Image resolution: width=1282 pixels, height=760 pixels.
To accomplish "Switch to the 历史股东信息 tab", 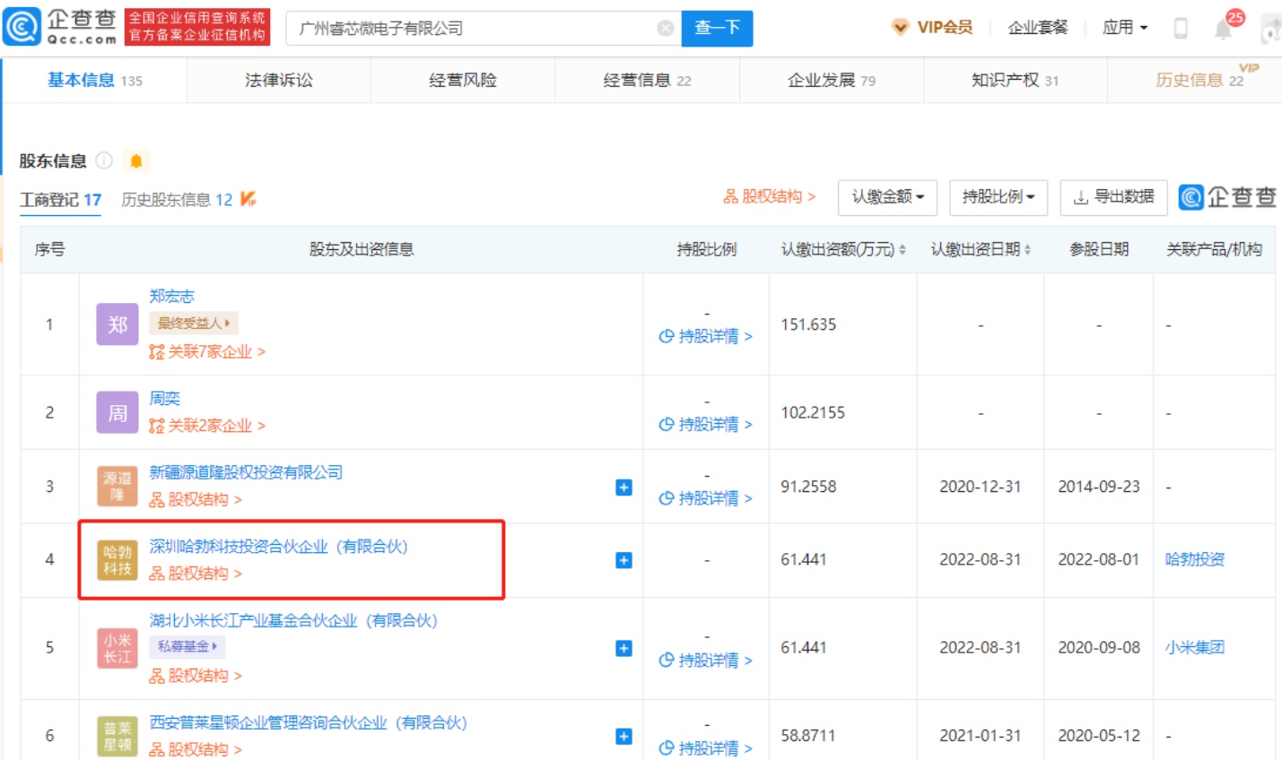I will (x=177, y=200).
